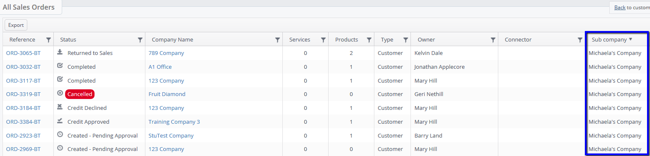Click owner Mary Hill for ORD-3384-BT
The height and width of the screenshot is (156, 650).
coord(426,122)
